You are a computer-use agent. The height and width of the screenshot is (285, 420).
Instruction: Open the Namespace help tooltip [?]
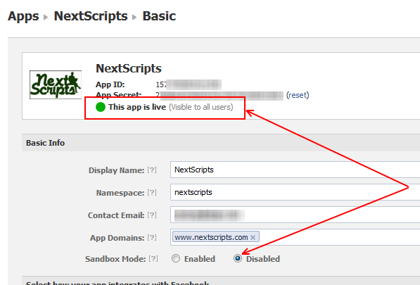(152, 193)
